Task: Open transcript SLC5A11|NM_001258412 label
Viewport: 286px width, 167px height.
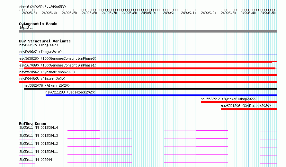Action: (39, 144)
